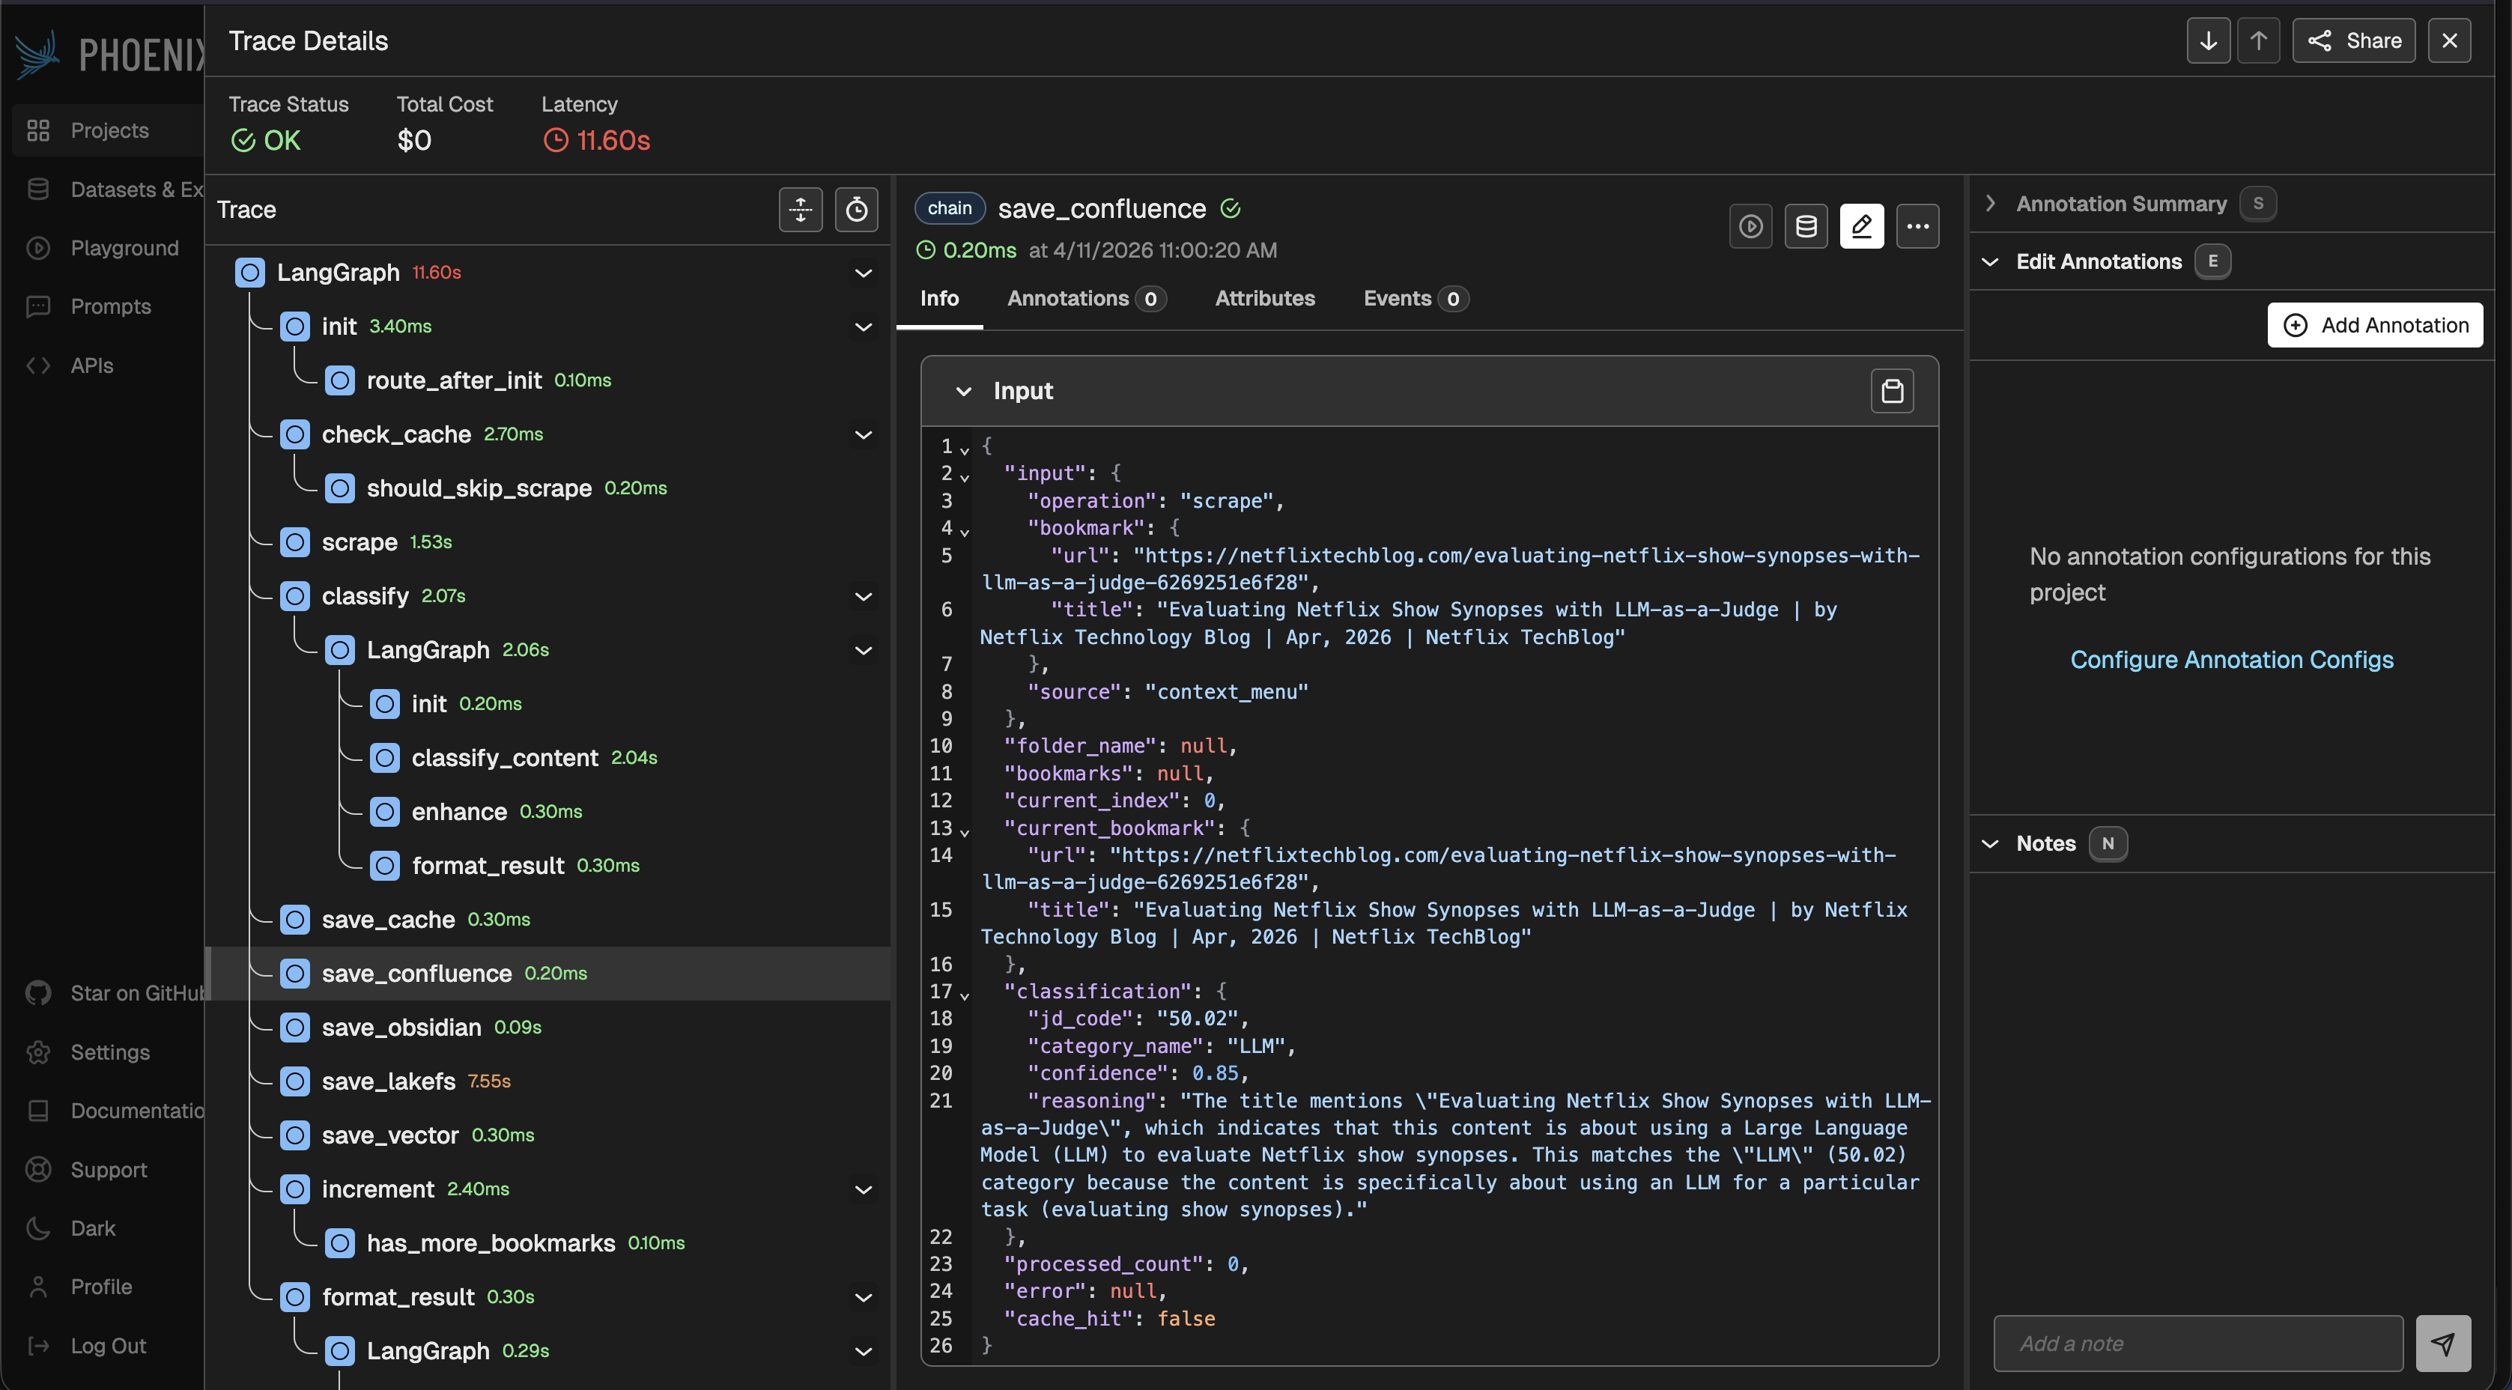
Task: Collapse the Input section chevron
Action: point(963,391)
